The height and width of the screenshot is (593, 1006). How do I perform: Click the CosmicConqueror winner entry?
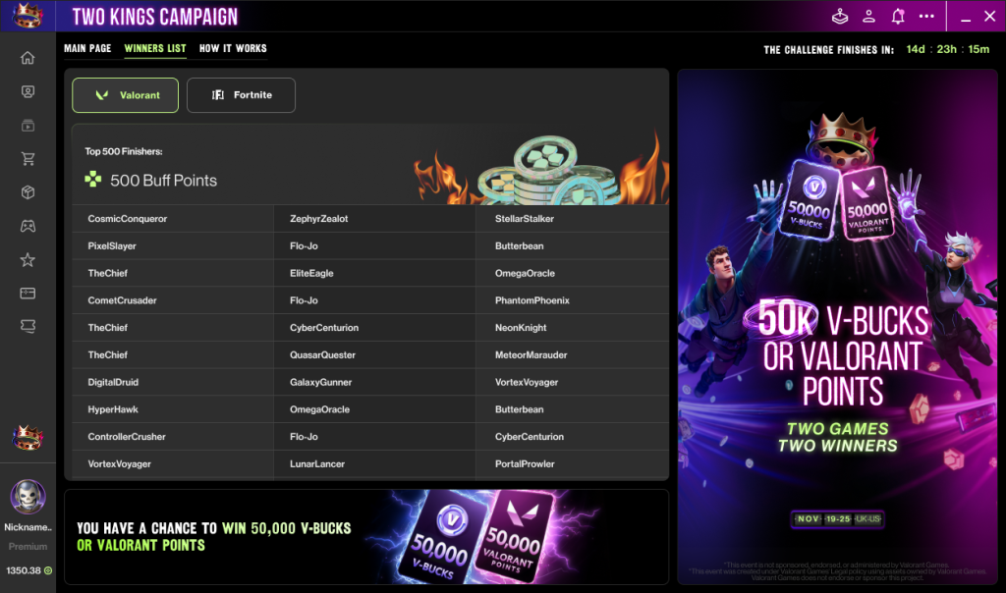[128, 219]
